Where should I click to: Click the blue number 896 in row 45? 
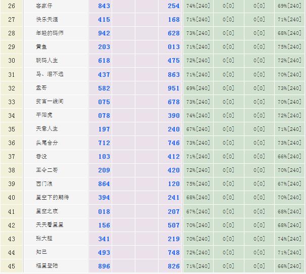pos(104,266)
